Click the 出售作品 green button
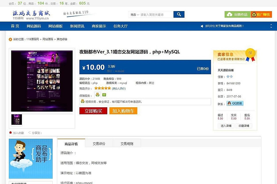Viewport: 277px width, 184px height. (x=237, y=14)
